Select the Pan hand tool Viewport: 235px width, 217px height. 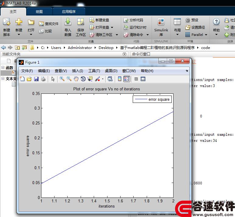tap(76, 79)
